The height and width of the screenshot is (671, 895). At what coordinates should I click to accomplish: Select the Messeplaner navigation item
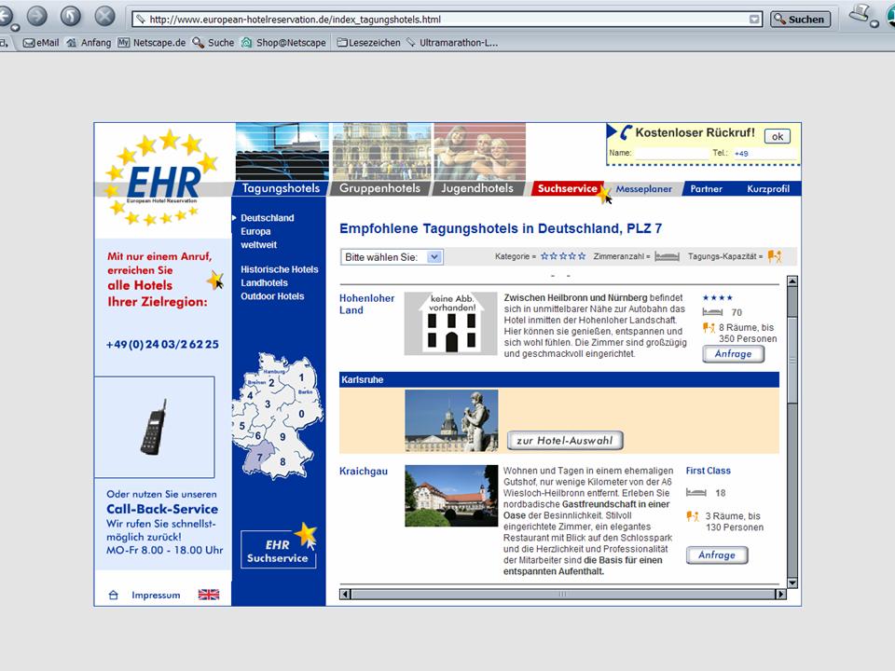click(x=643, y=188)
